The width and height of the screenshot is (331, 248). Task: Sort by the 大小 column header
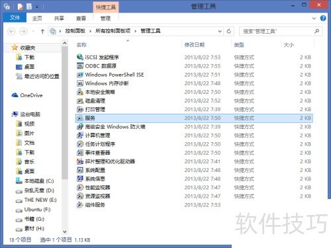tap(289, 45)
